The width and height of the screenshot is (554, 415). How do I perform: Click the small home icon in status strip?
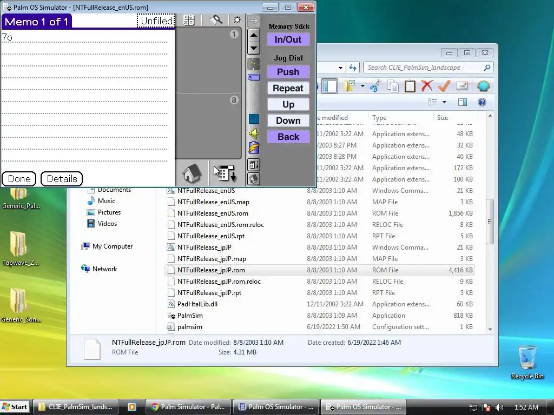coord(253,179)
